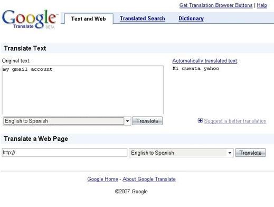Screen dimensions: 274x207
Task: Click the '©2007 Google' copyright text
Action: tap(131, 192)
